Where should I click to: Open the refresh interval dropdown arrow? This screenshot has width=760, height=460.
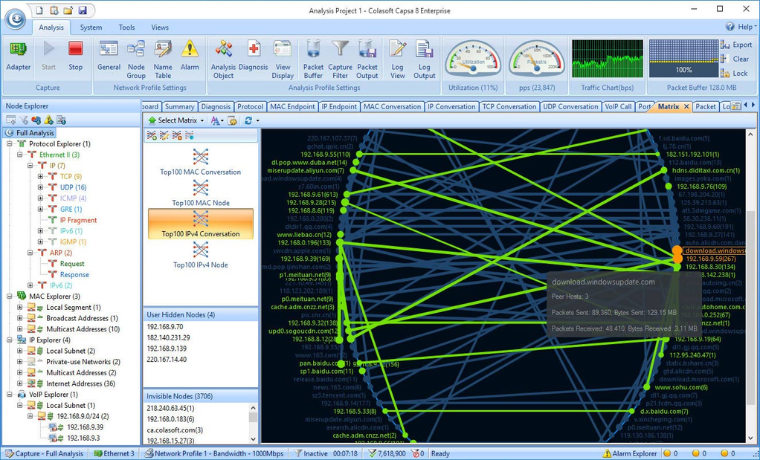(258, 120)
